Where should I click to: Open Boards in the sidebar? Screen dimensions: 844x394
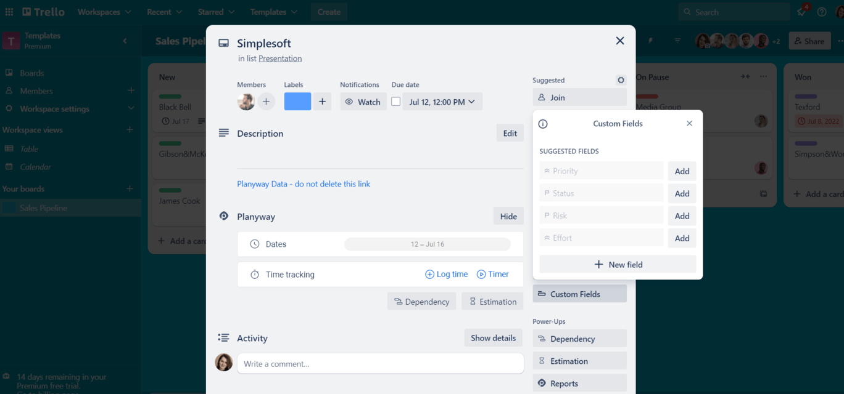32,73
